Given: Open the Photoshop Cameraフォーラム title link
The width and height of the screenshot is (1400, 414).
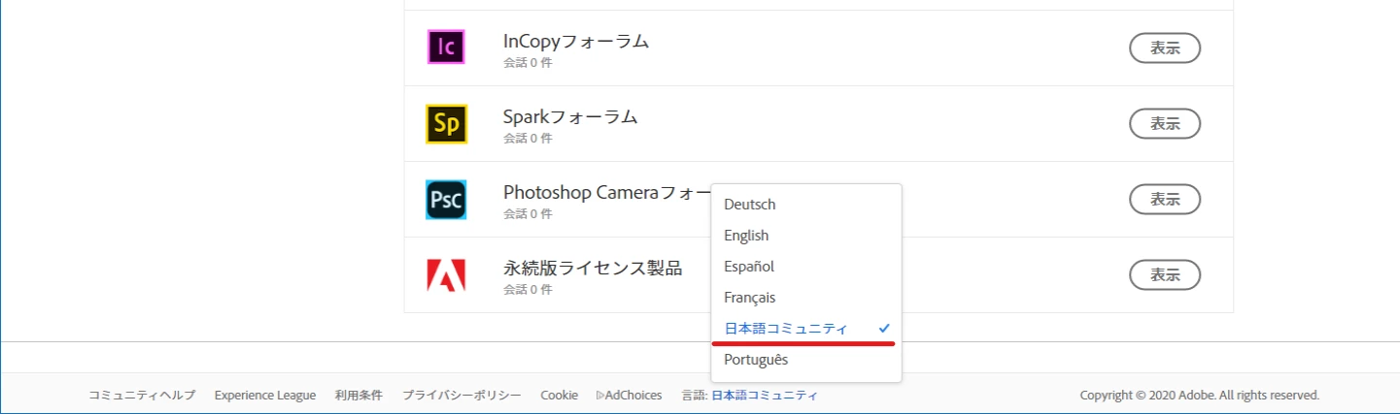Looking at the screenshot, I should pos(607,192).
